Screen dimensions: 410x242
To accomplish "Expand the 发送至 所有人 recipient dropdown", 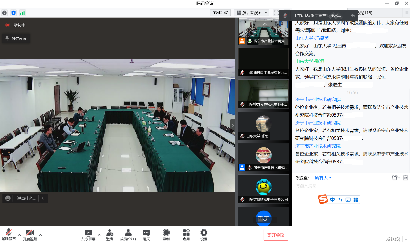I will (323, 178).
